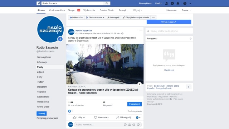Viewport: 229px width, 129px height.
Task: Click the more options ellipsis button in page toolbar
Action: 154,18
